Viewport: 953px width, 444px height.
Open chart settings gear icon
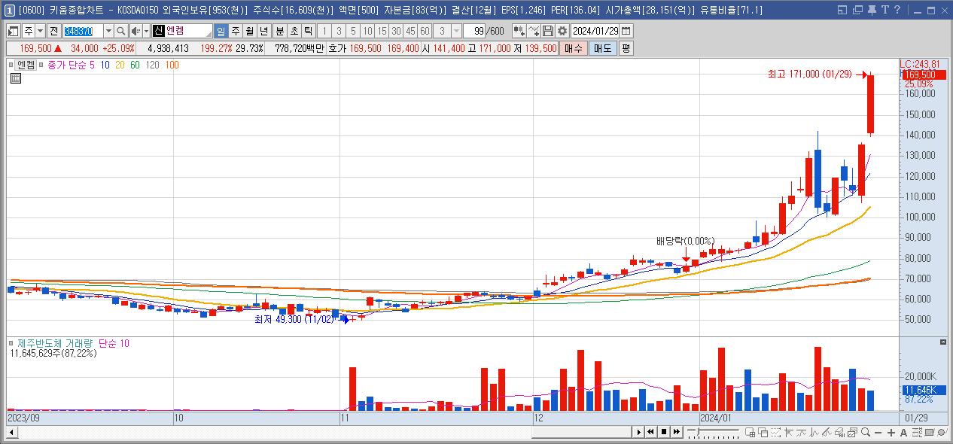(x=562, y=31)
